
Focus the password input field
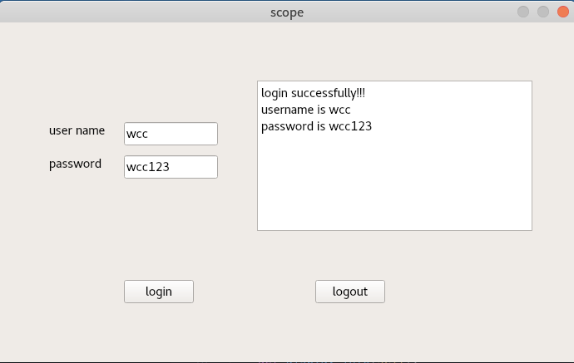coord(171,167)
